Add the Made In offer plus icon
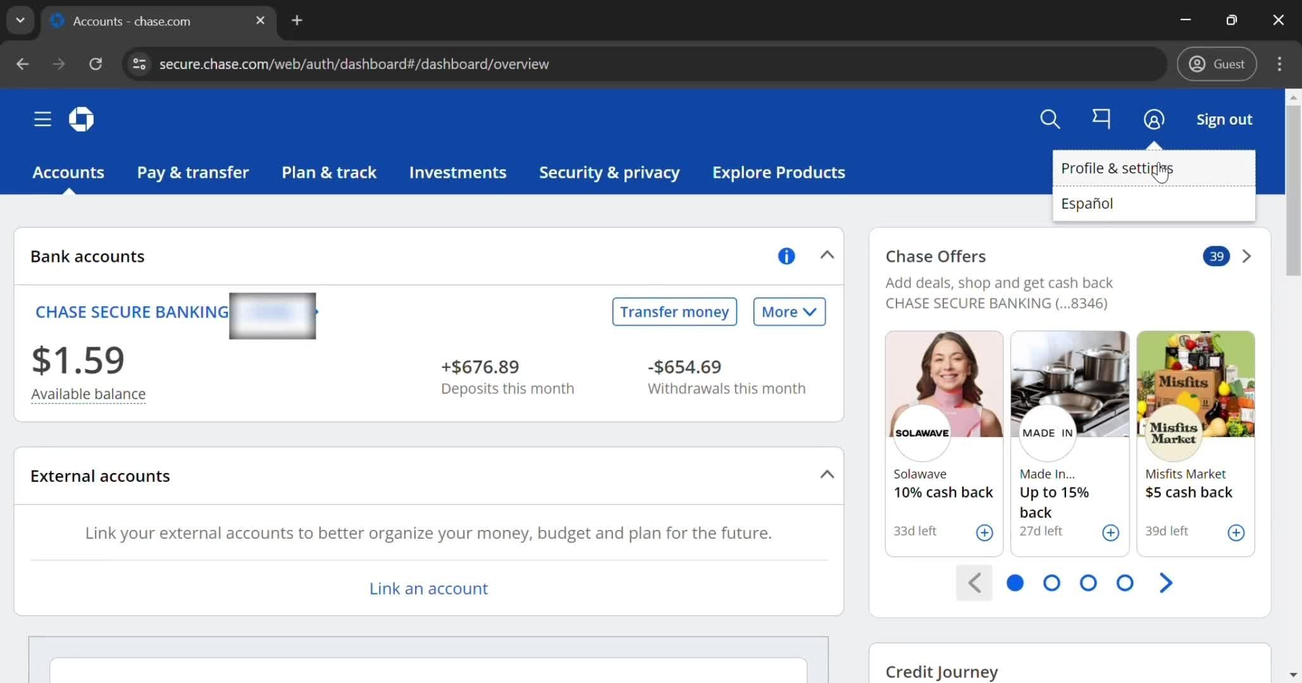 click(1110, 532)
